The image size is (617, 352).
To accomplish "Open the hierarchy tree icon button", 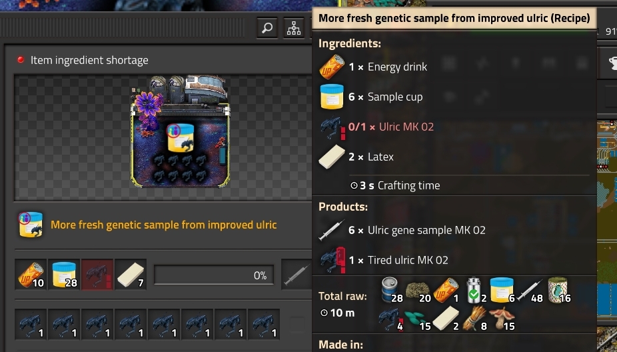I will [x=294, y=28].
